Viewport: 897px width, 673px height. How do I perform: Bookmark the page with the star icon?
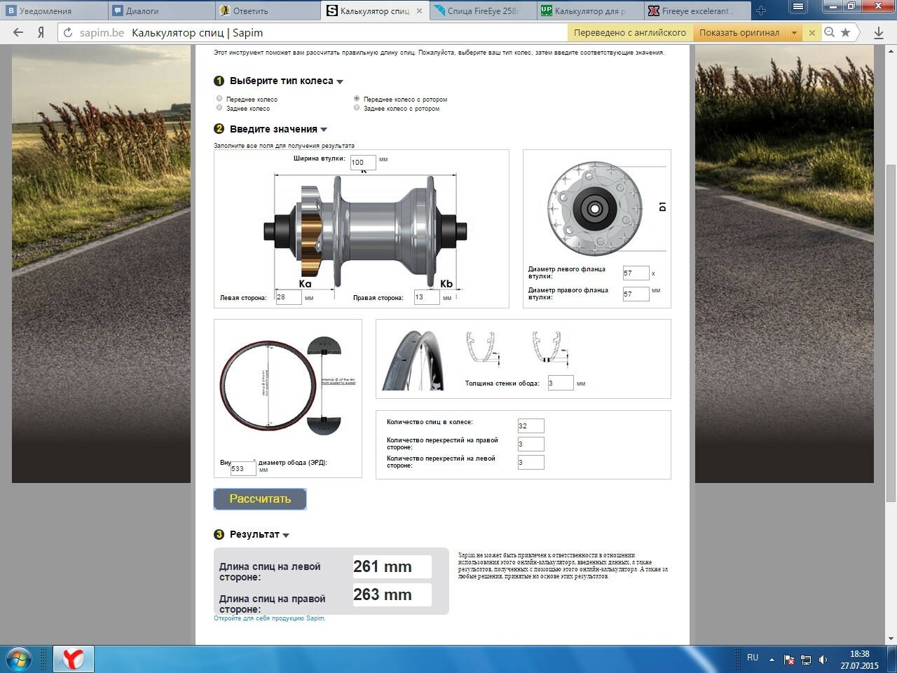pyautogui.click(x=846, y=32)
